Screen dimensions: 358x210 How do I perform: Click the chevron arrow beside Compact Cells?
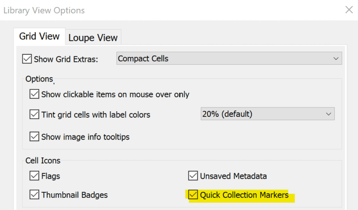336,59
